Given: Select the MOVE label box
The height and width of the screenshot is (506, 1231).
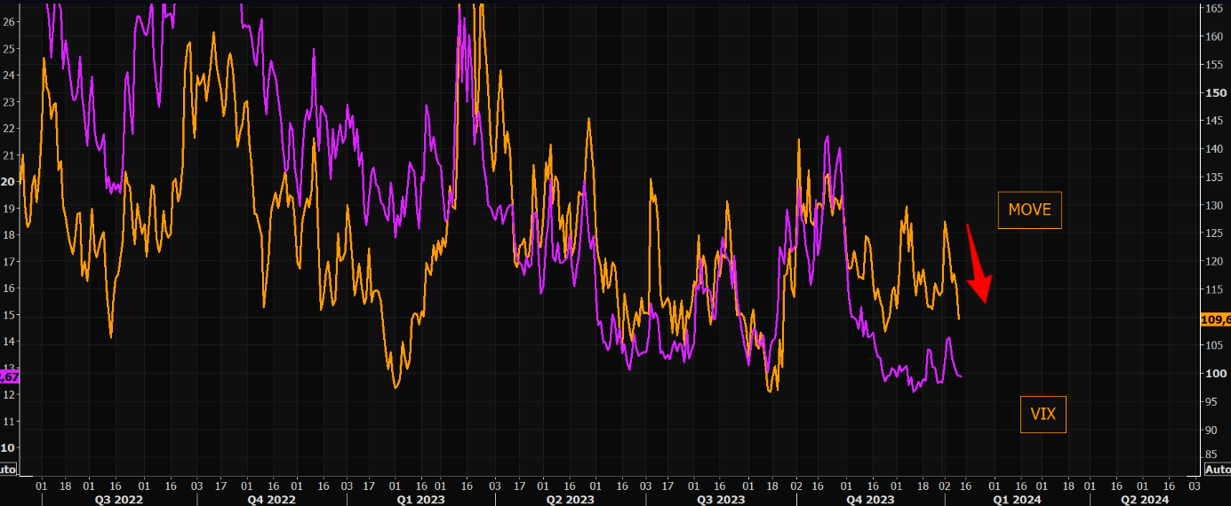Looking at the screenshot, I should pos(1029,210).
